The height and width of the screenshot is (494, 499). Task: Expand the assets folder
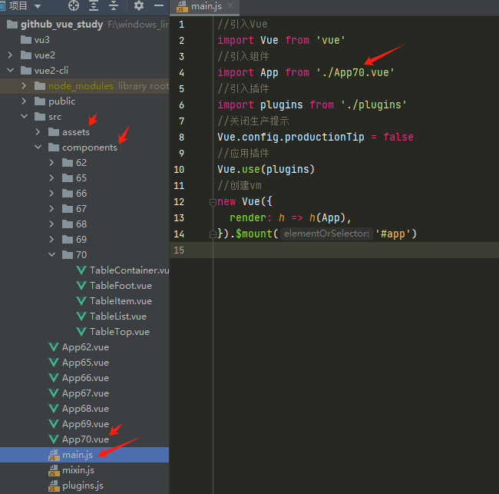point(38,131)
